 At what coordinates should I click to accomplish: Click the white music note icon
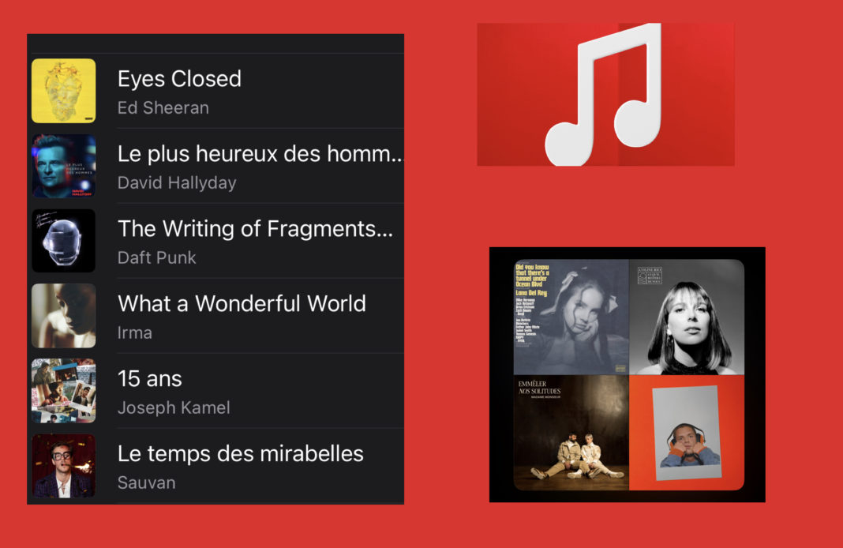click(x=603, y=95)
